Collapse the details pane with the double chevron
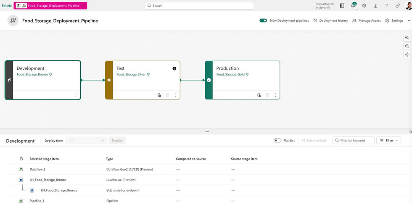The height and width of the screenshot is (204, 412). (410, 132)
